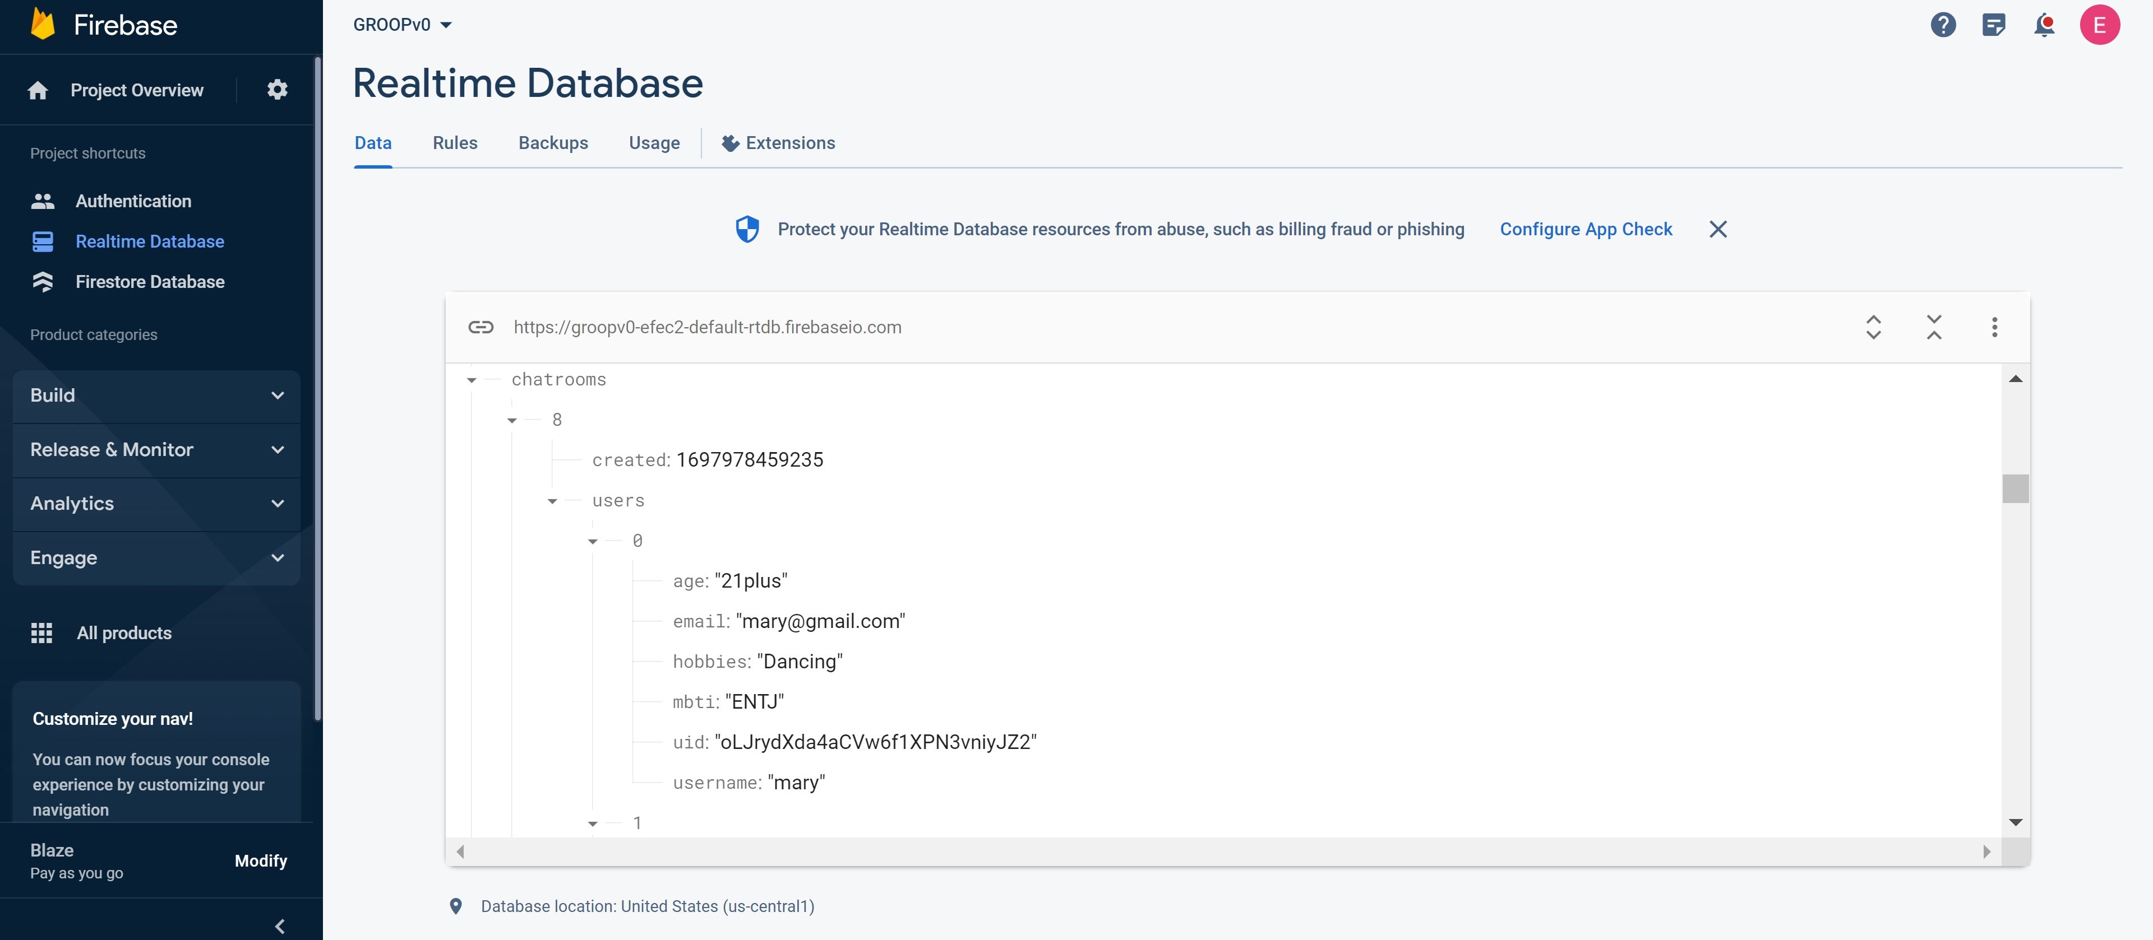Switch to the Rules tab
Image resolution: width=2153 pixels, height=940 pixels.
[x=455, y=143]
